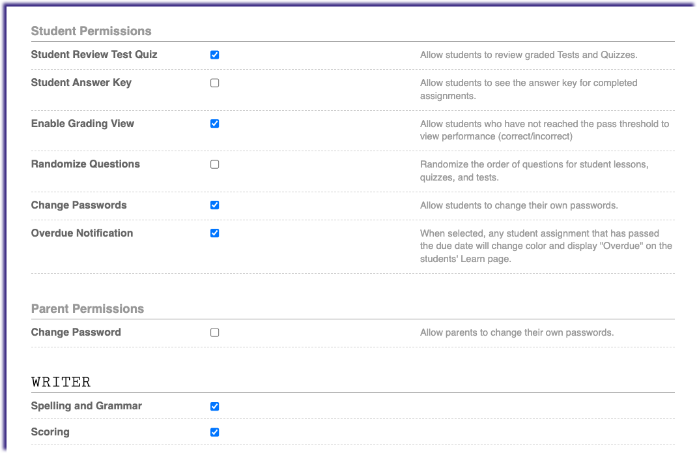The image size is (697, 453).
Task: Click the Student Answer Key label
Action: coord(81,83)
